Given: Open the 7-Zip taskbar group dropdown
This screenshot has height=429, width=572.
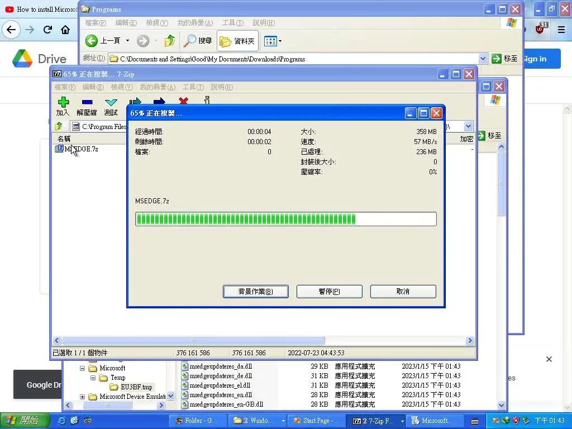Looking at the screenshot, I should [x=402, y=421].
